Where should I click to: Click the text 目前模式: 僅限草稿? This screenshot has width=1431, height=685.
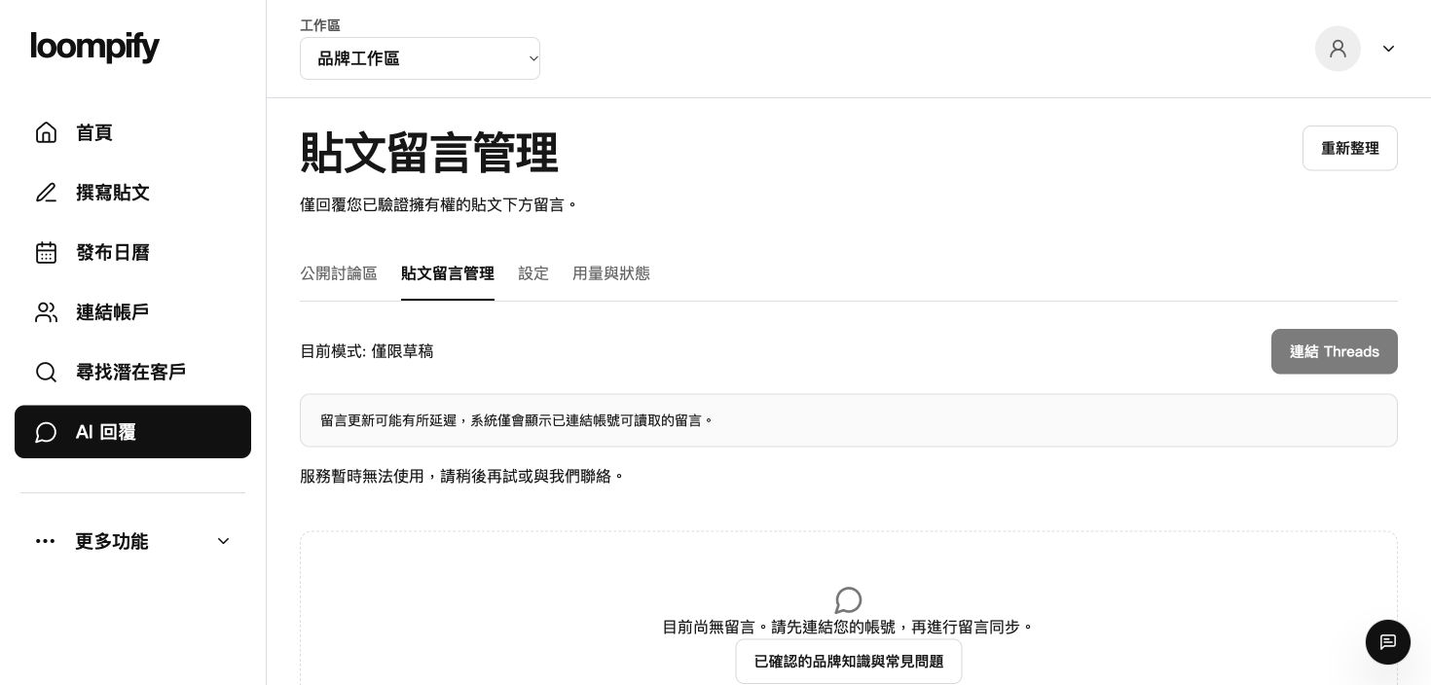click(x=367, y=351)
